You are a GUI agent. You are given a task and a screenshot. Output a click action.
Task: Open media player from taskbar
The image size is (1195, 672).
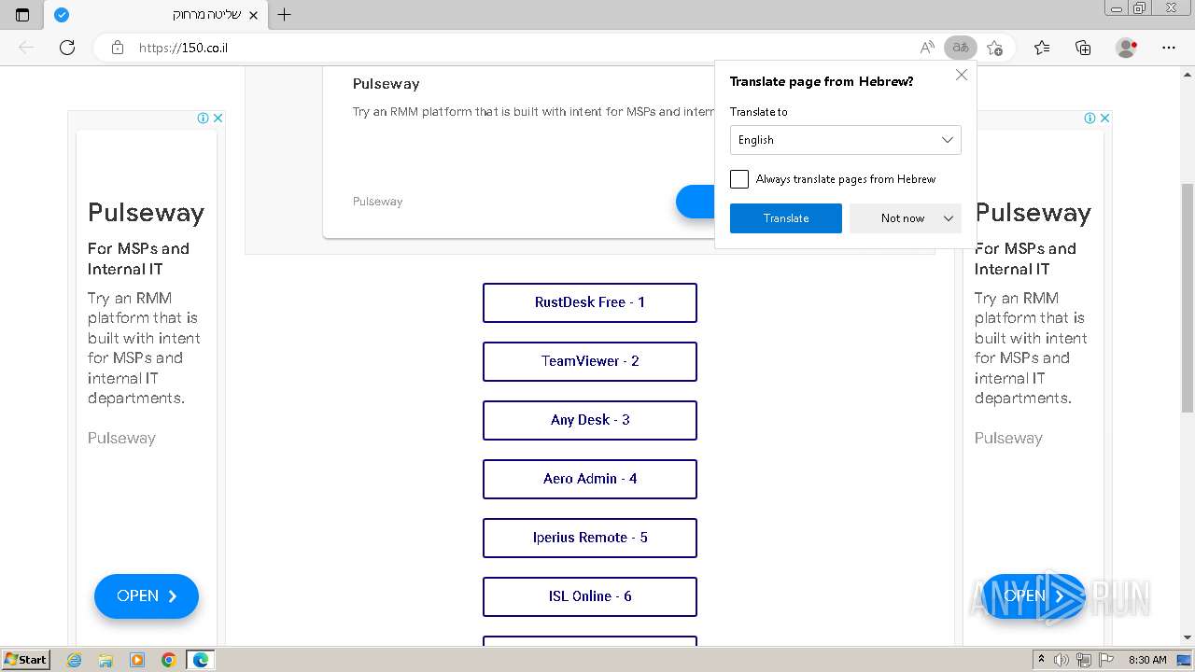coord(137,660)
